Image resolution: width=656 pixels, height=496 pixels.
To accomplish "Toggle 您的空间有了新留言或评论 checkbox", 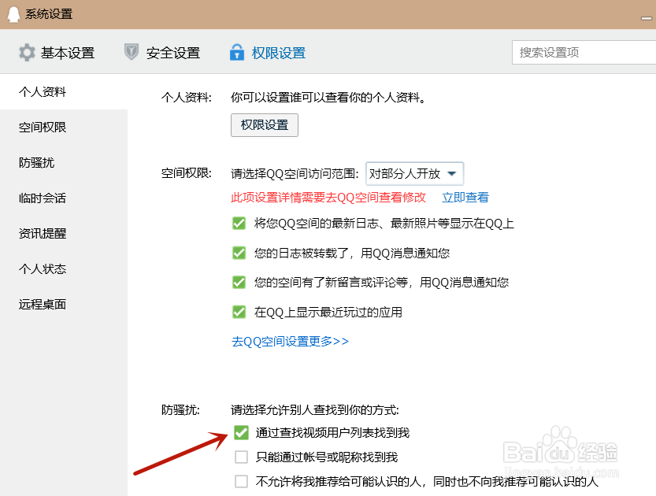I will point(239,283).
